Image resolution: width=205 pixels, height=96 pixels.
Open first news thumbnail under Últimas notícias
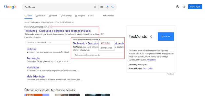pyautogui.click(x=37, y=95)
